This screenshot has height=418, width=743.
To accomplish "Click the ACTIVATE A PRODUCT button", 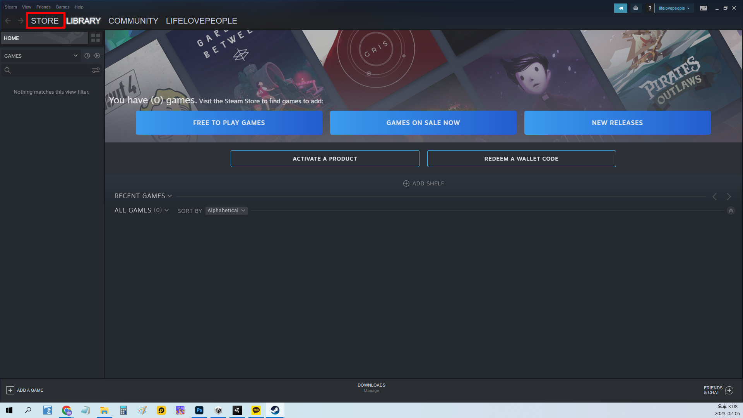I will click(325, 159).
